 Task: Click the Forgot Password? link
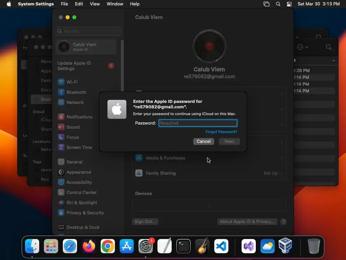221,132
